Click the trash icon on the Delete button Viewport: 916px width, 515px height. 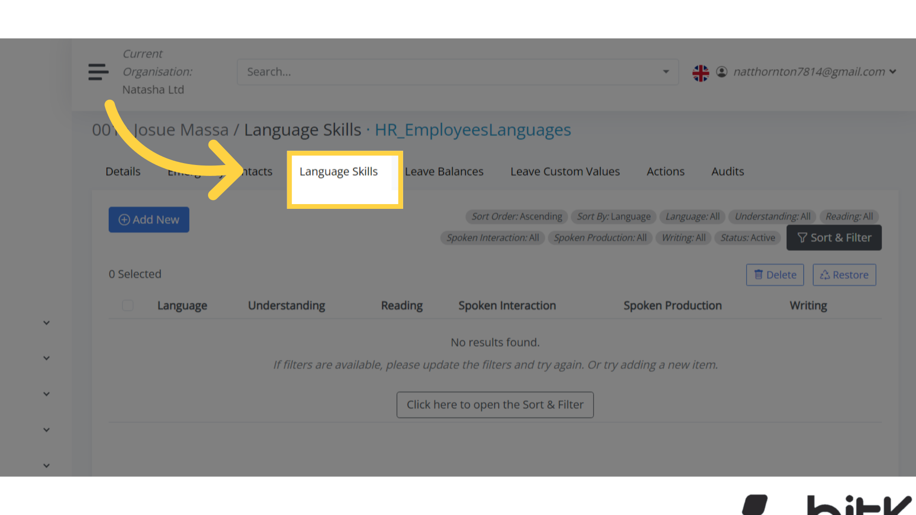coord(758,275)
